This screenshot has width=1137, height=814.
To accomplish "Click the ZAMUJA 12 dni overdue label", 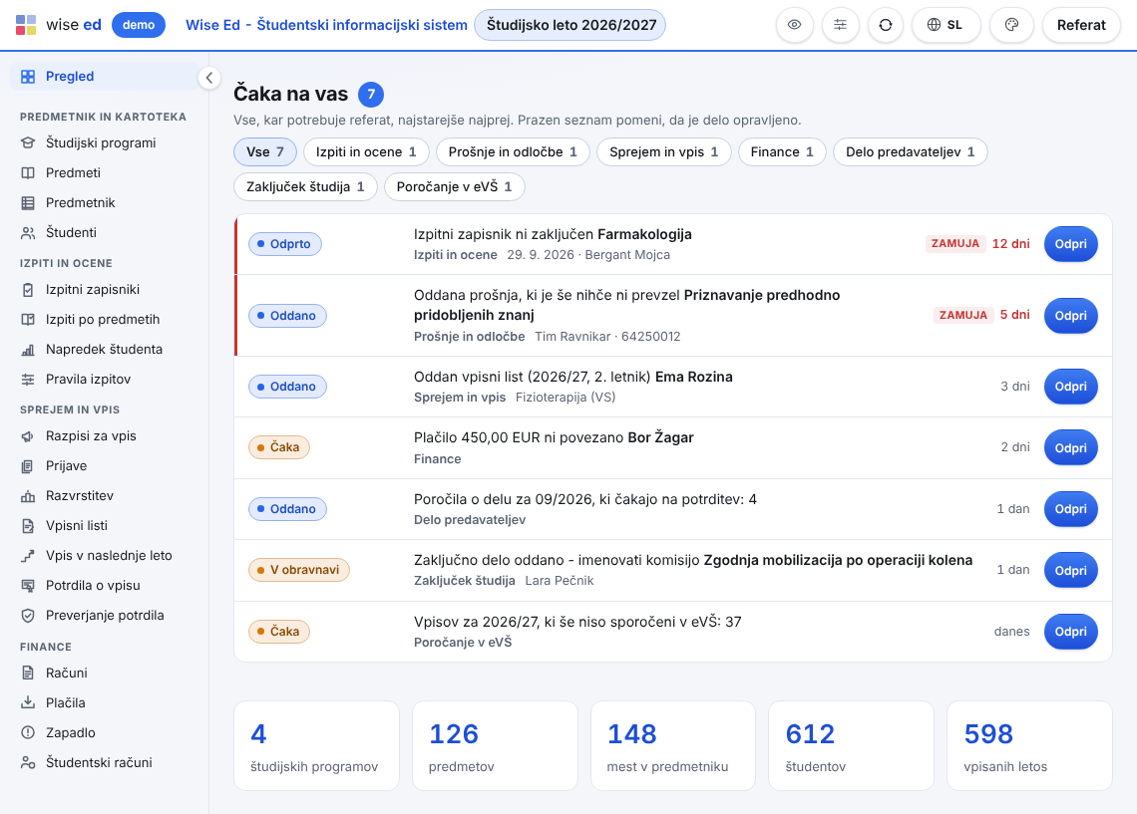I will click(977, 244).
